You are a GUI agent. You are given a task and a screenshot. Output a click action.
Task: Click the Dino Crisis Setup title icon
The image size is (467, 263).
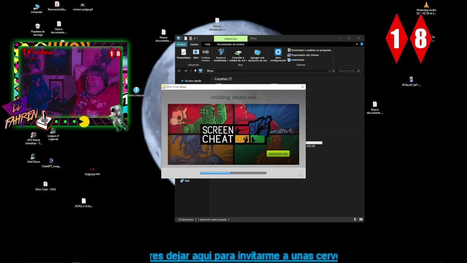164,87
